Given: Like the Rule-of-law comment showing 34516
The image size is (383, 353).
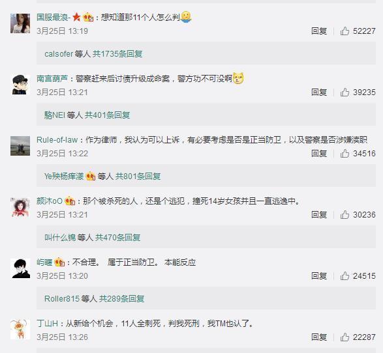Looking at the screenshot, I should (345, 154).
